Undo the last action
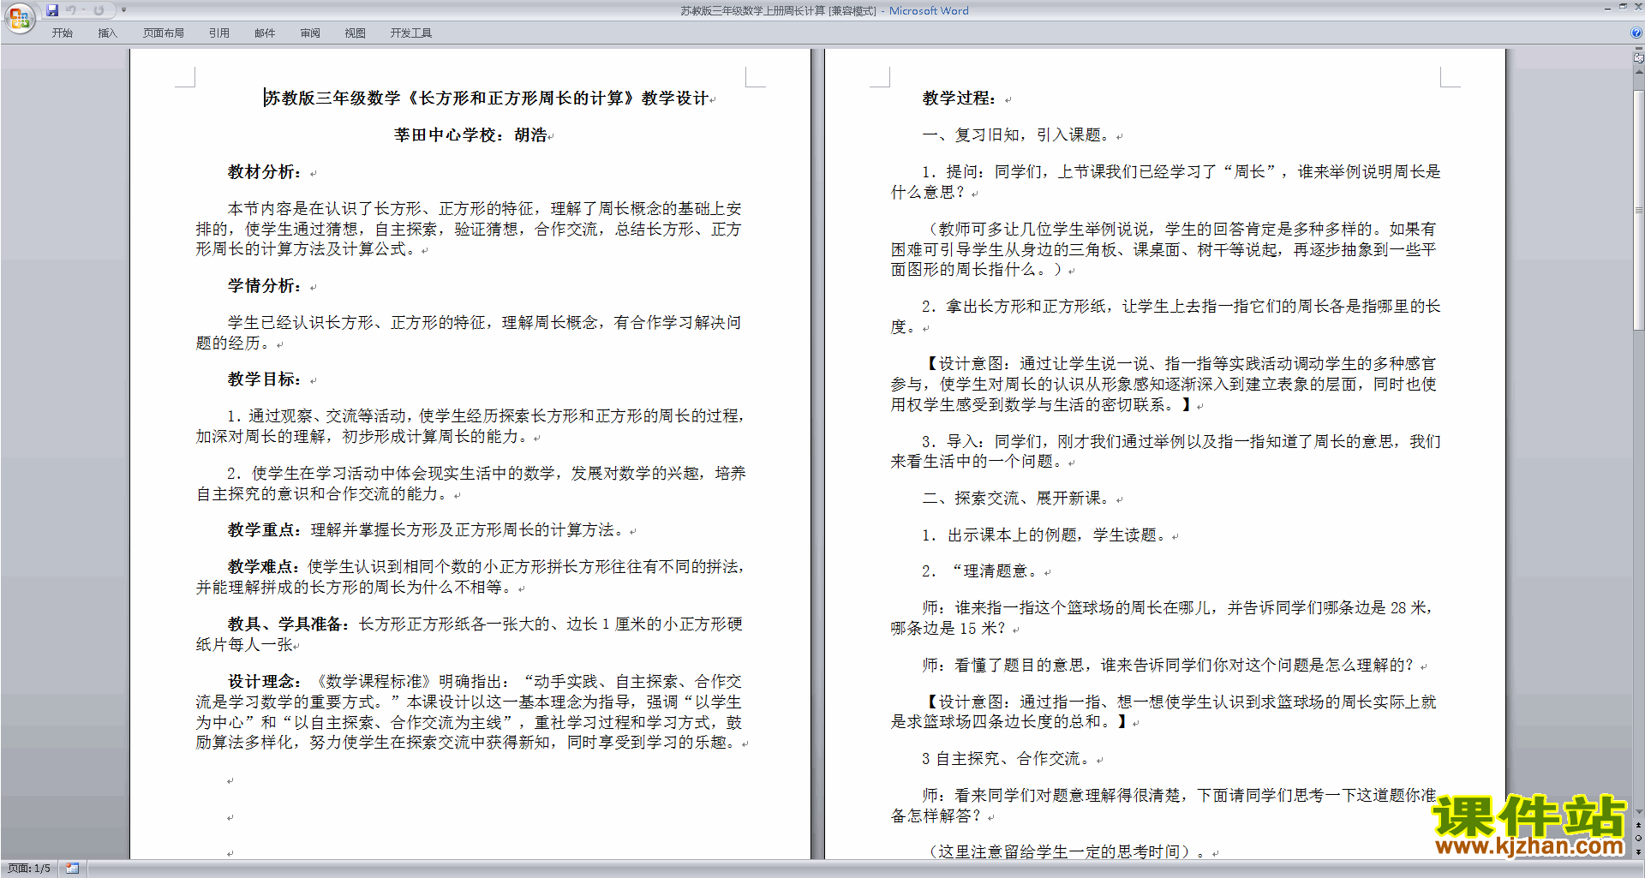The image size is (1645, 878). [x=71, y=10]
